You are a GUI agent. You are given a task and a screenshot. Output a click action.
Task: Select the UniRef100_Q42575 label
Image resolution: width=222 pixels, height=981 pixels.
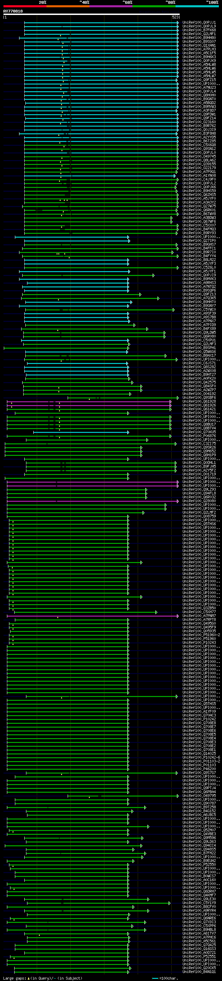(199, 382)
